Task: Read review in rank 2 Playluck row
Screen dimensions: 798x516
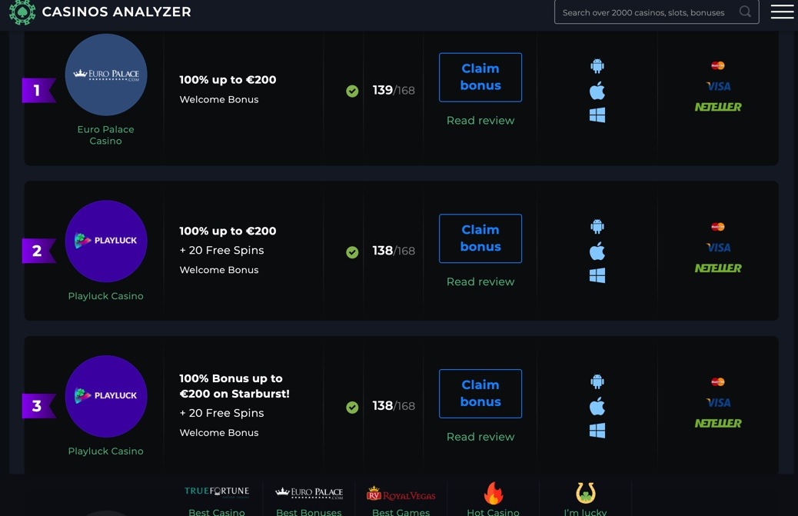Action: pyautogui.click(x=480, y=282)
